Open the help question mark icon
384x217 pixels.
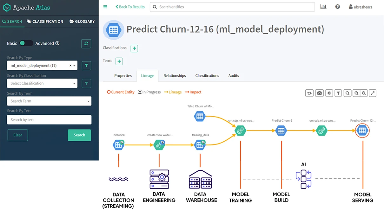pos(337,6)
